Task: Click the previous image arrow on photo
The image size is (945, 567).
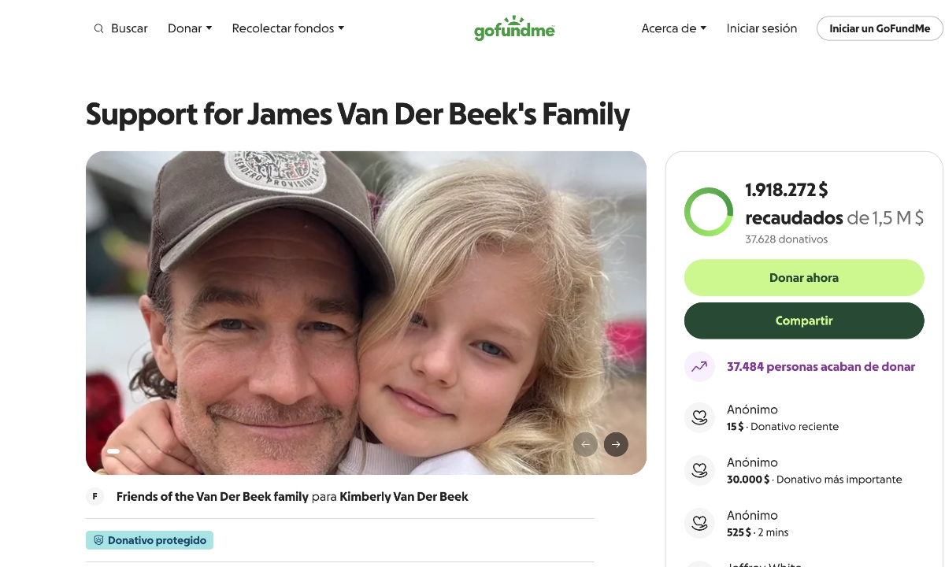Action: click(585, 444)
